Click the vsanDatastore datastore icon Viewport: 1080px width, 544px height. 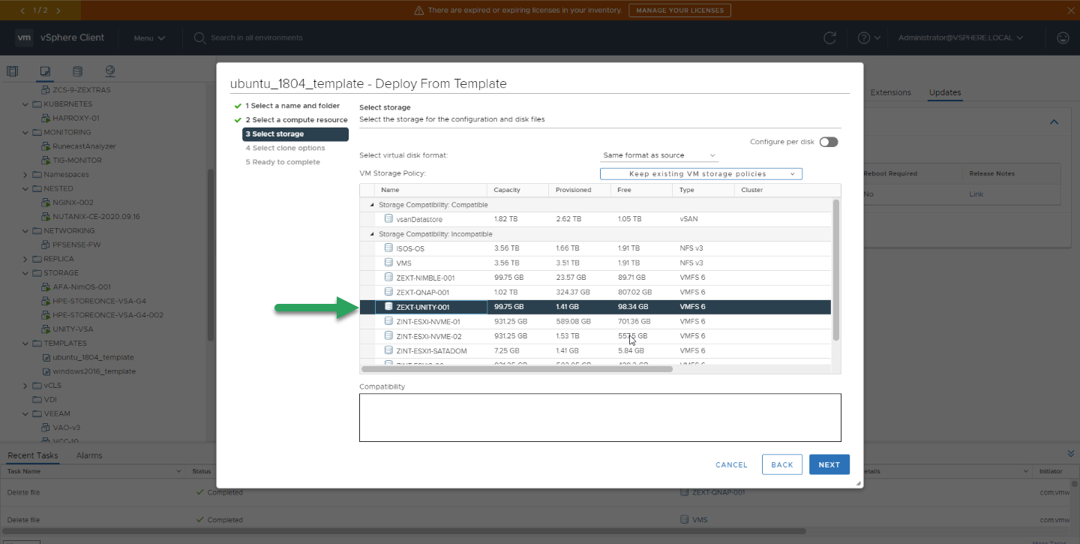pos(388,219)
